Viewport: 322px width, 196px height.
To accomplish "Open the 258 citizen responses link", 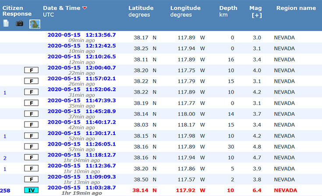I will tap(5, 190).
